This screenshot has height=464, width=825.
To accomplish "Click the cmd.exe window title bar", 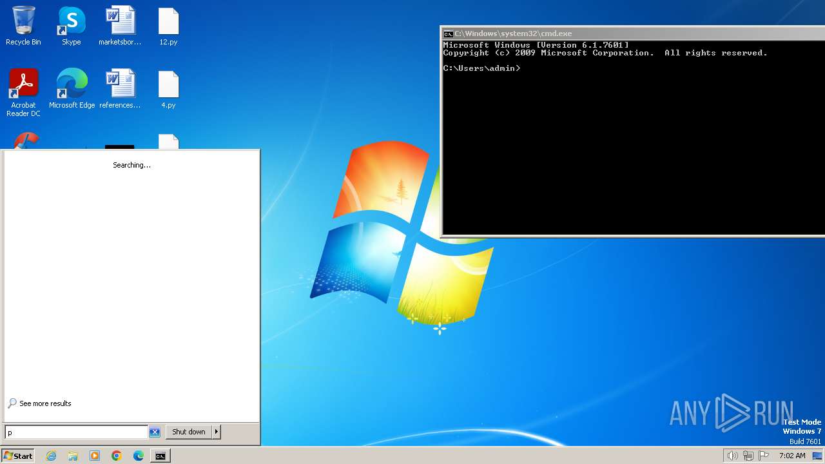I will pyautogui.click(x=633, y=34).
